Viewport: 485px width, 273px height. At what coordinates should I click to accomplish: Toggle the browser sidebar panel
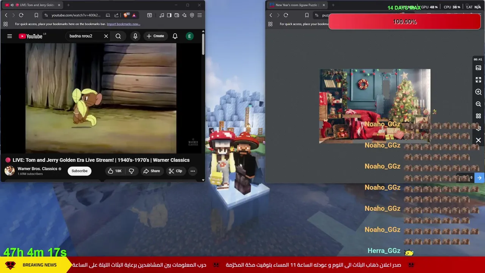pos(169,15)
